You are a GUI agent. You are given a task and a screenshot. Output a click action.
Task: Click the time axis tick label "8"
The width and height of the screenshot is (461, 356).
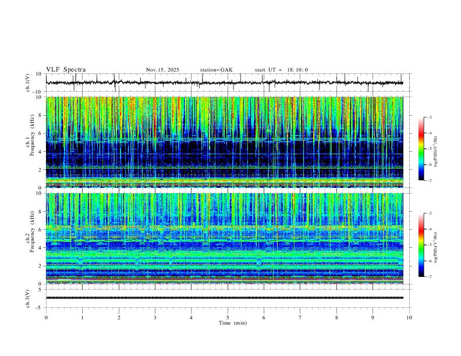[336, 318]
